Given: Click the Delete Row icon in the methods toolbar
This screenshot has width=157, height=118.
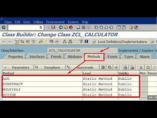Looking at the screenshot, I should [132, 68].
